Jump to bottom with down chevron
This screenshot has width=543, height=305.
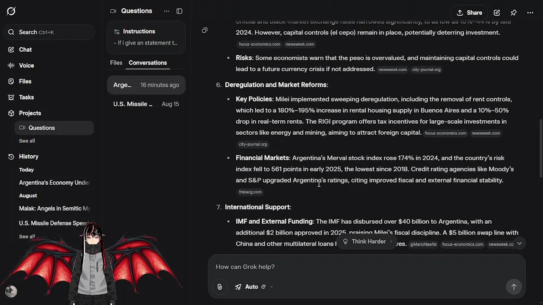coord(519,243)
